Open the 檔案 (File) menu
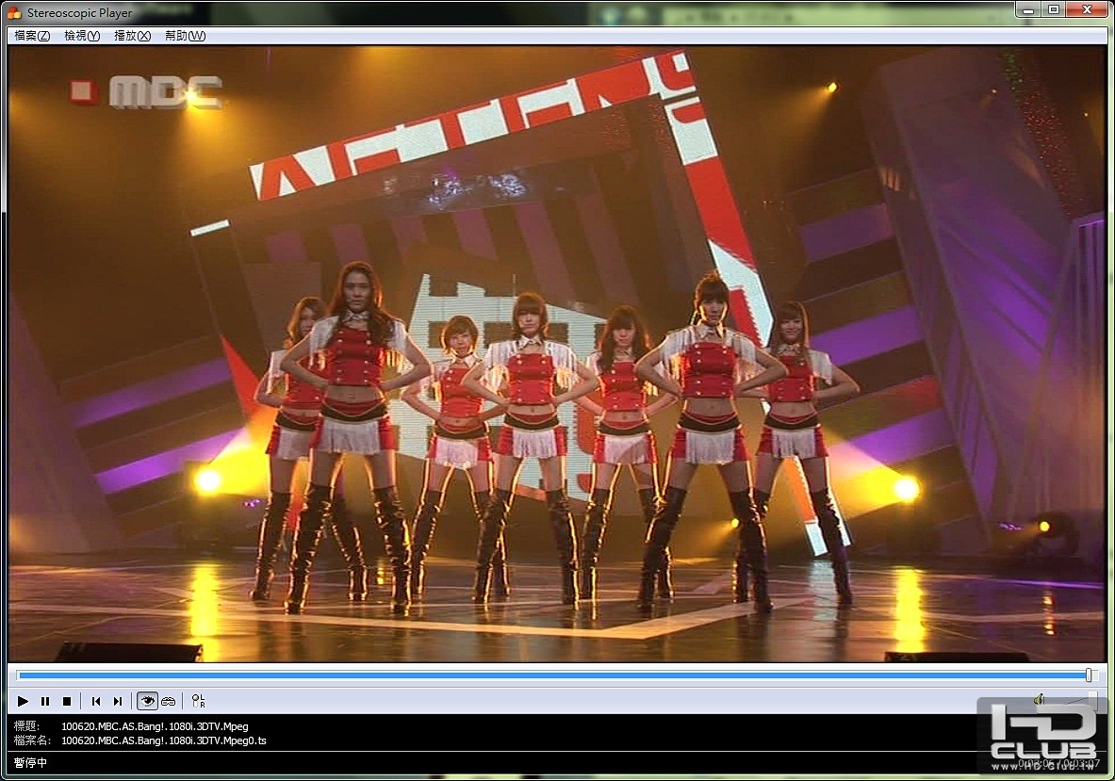Image resolution: width=1115 pixels, height=781 pixels. [31, 36]
